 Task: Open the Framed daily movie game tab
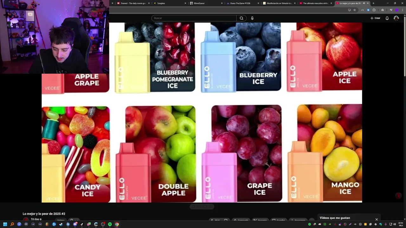[133, 3]
